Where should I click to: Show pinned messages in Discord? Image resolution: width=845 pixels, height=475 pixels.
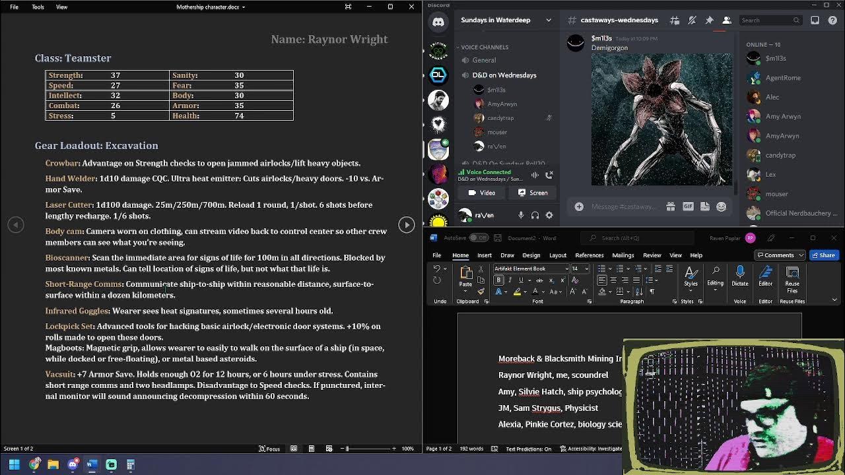pos(709,20)
